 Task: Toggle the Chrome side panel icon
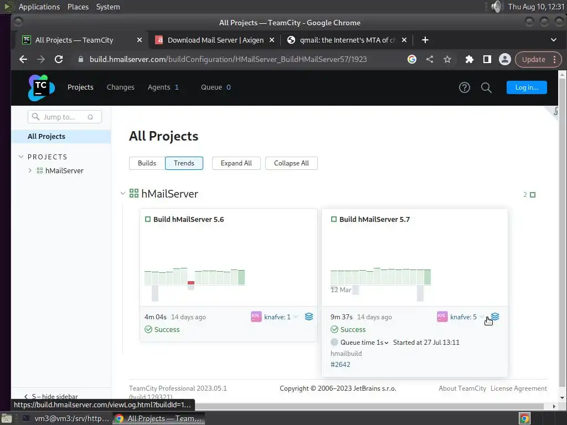tap(487, 59)
